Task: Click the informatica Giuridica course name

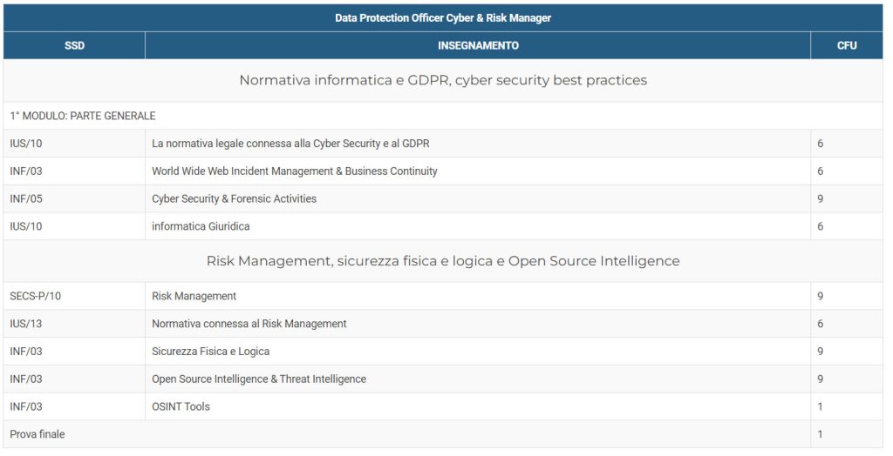Action: (x=201, y=227)
